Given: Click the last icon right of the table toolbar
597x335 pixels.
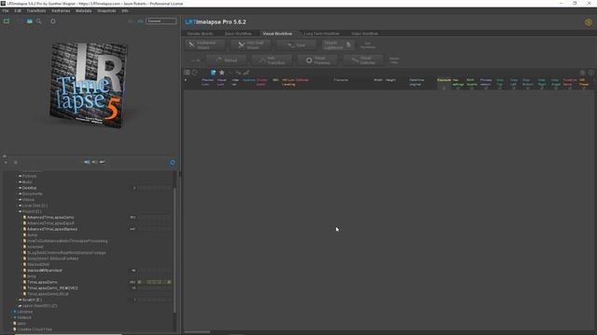Looking at the screenshot, I should click(590, 73).
